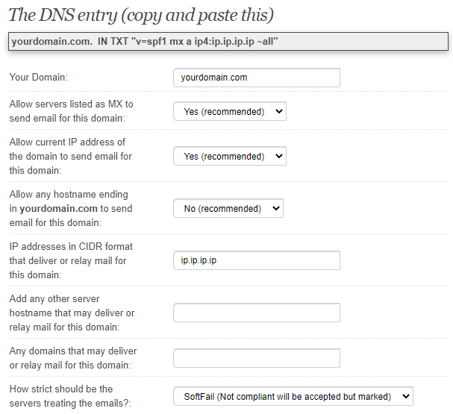
Task: Click the relay domains input field
Action: (x=256, y=358)
